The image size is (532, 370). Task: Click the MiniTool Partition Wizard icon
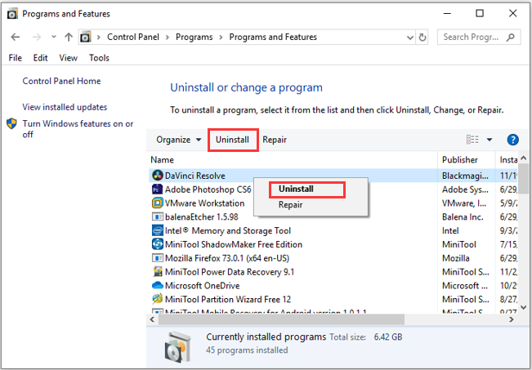click(157, 299)
